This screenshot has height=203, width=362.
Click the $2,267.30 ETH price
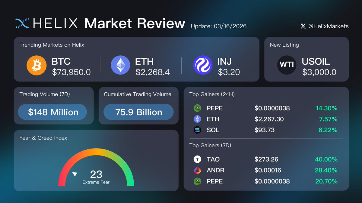coord(269,119)
